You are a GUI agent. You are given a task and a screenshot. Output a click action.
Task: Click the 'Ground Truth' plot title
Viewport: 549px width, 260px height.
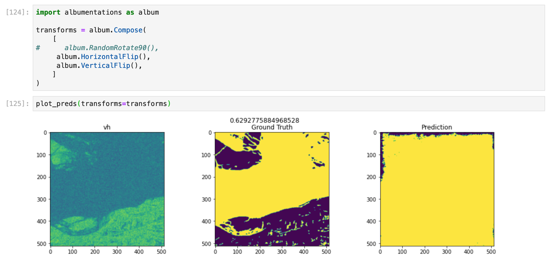[272, 127]
